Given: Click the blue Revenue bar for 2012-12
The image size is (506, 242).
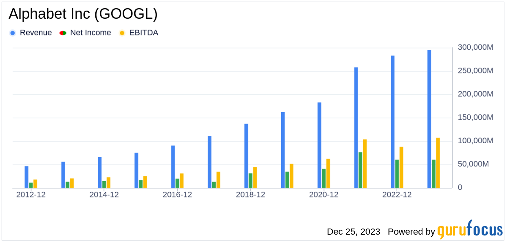Looking at the screenshot, I should 26,177.
